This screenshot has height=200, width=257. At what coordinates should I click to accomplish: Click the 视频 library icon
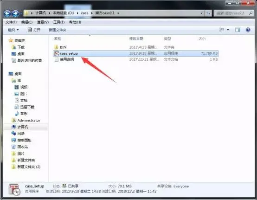click(x=17, y=87)
